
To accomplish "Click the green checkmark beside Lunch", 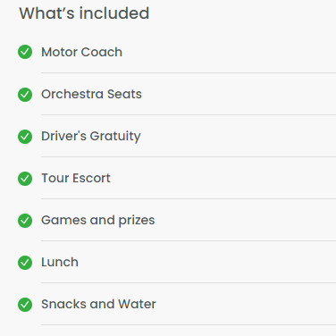I will tap(25, 263).
